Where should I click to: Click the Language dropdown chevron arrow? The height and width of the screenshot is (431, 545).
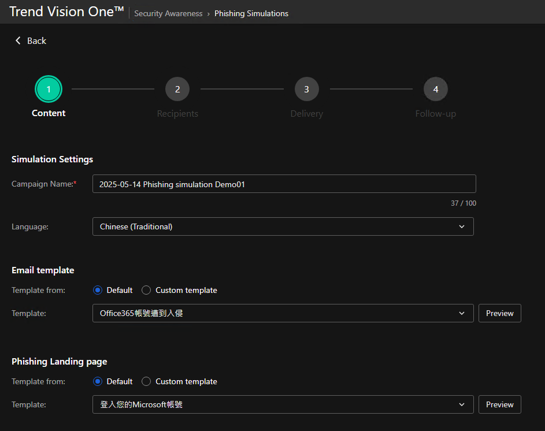[x=462, y=226]
